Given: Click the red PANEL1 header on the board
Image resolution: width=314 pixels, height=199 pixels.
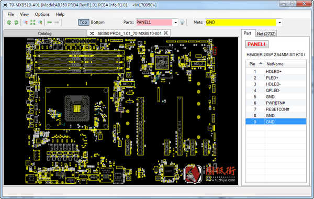Looking at the screenshot, I should [215, 51].
